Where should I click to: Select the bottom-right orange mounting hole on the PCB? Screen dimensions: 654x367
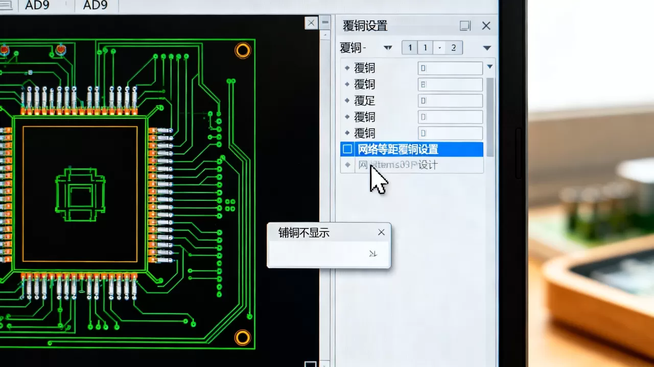coord(242,337)
